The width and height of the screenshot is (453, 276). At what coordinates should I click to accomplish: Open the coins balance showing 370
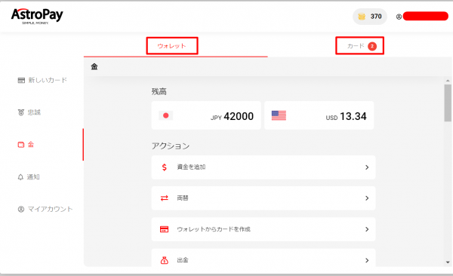coord(370,17)
